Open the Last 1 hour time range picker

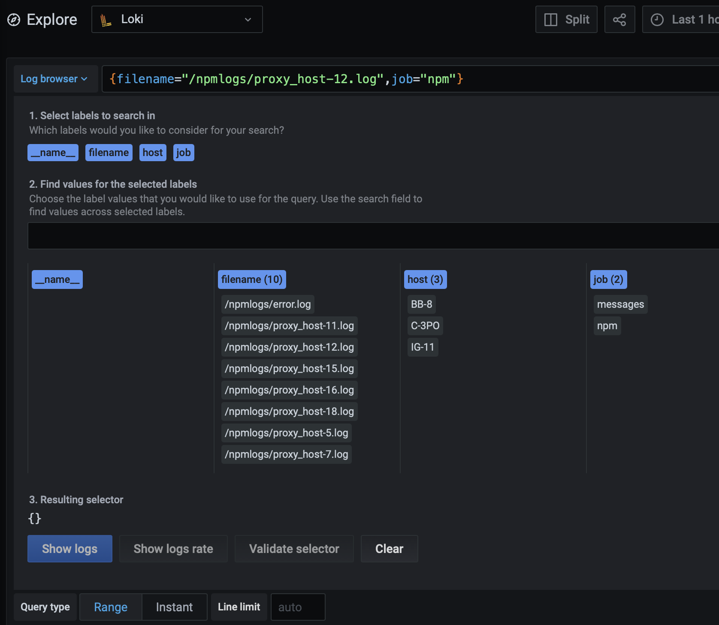[x=680, y=19]
